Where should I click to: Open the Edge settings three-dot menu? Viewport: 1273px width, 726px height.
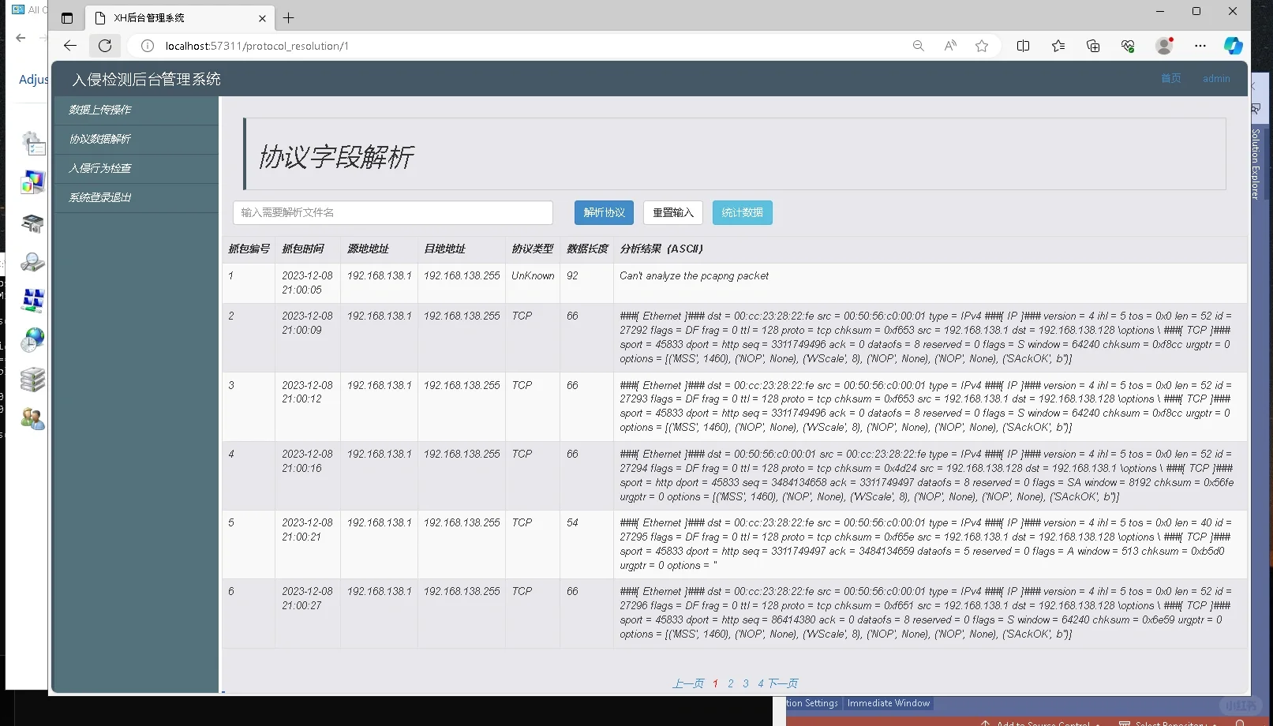tap(1200, 46)
